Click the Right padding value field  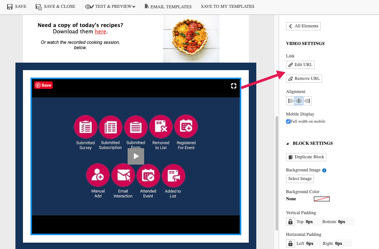[x=342, y=243]
